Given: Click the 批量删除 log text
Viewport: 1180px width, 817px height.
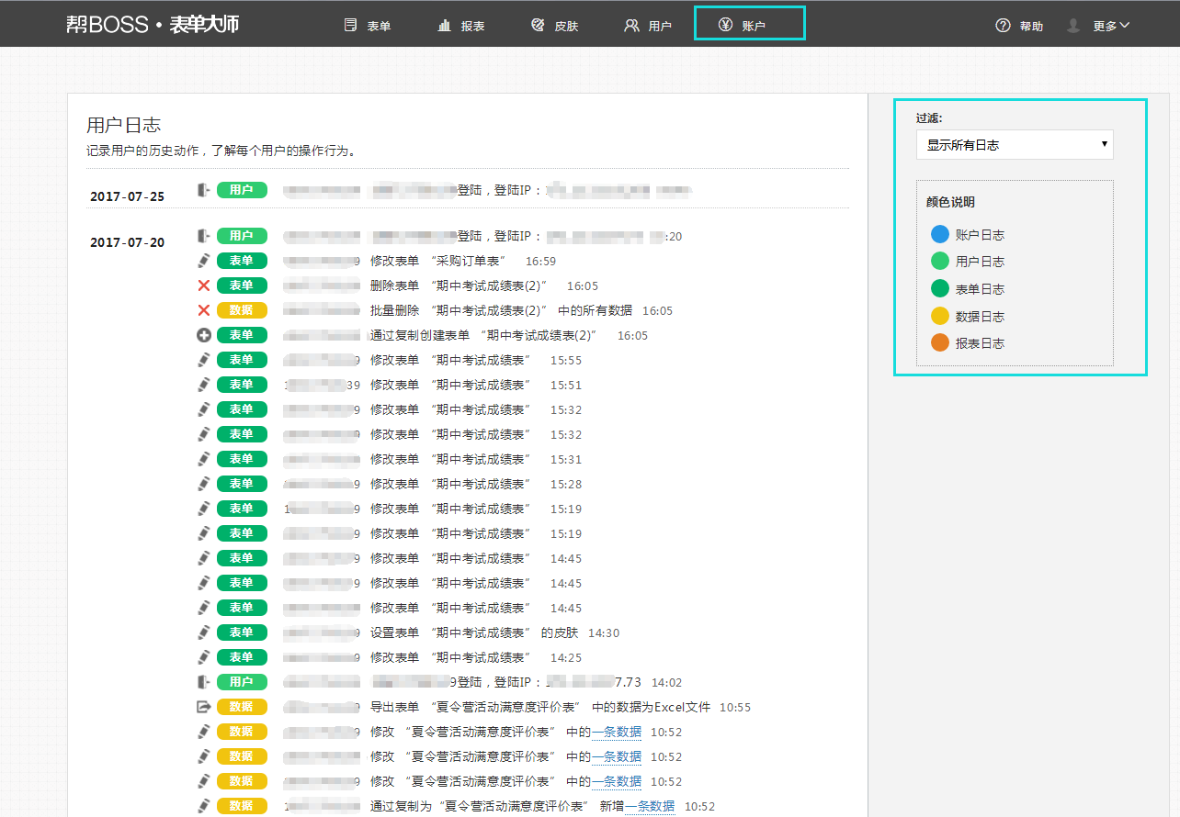Looking at the screenshot, I should pyautogui.click(x=395, y=311).
